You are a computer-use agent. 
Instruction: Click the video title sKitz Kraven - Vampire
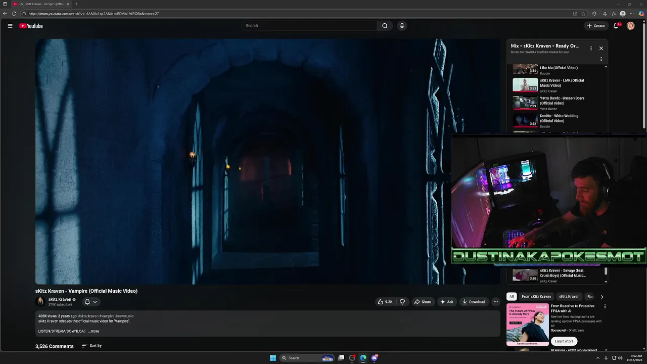coord(86,291)
